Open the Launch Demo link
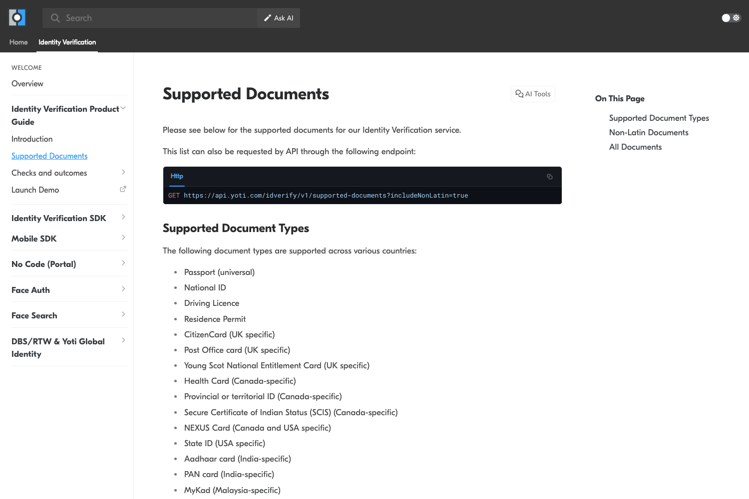This screenshot has width=749, height=499. pyautogui.click(x=35, y=190)
